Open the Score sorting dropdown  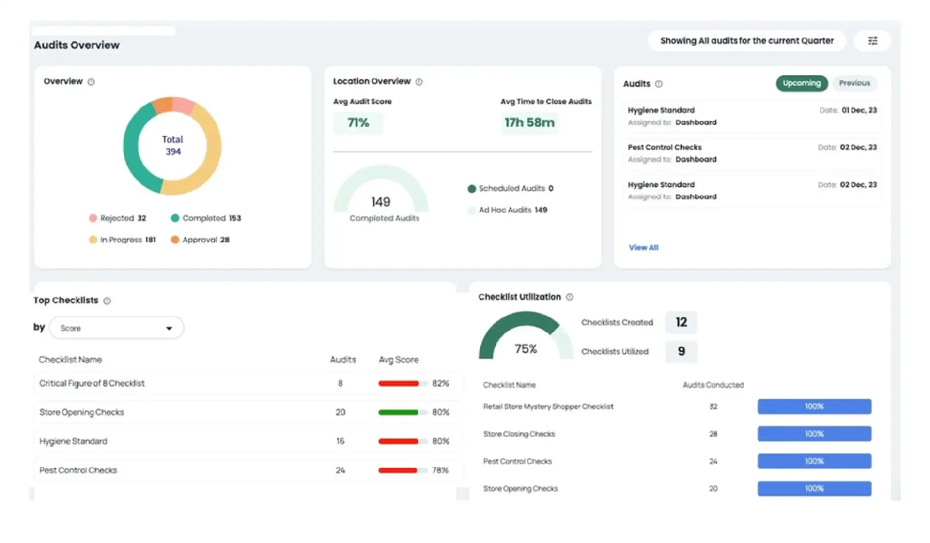pyautogui.click(x=116, y=328)
